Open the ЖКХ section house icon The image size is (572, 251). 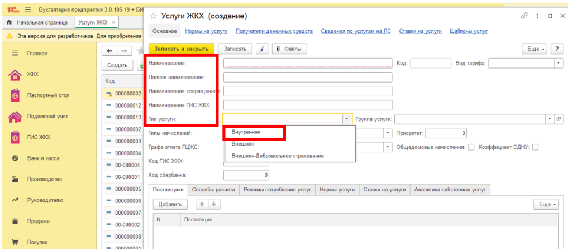pos(16,75)
